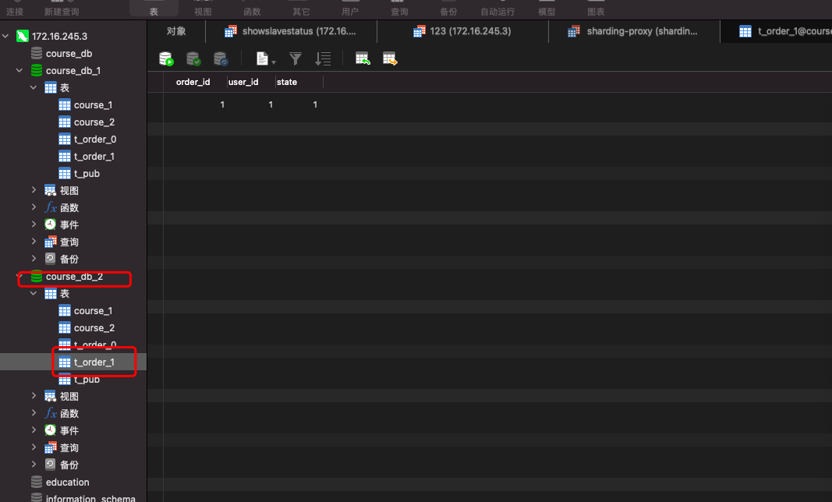Click the sort rows icon
Viewport: 832px width, 502px height.
pos(323,59)
